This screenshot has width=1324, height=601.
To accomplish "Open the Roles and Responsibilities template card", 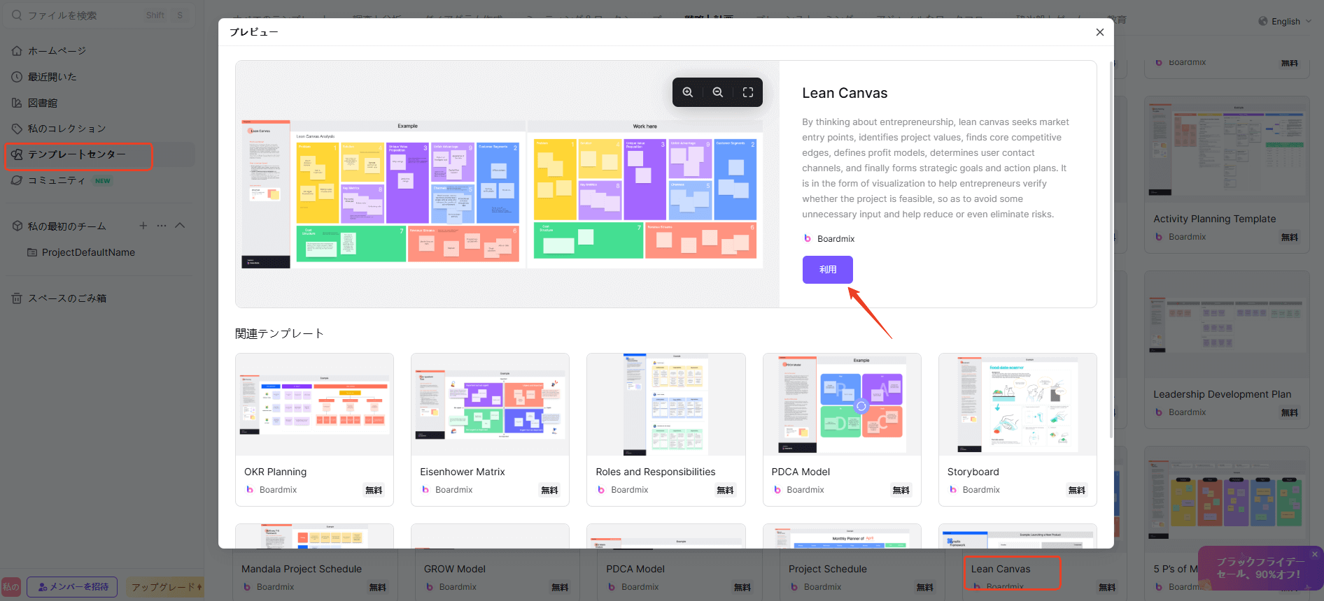I will [x=666, y=429].
